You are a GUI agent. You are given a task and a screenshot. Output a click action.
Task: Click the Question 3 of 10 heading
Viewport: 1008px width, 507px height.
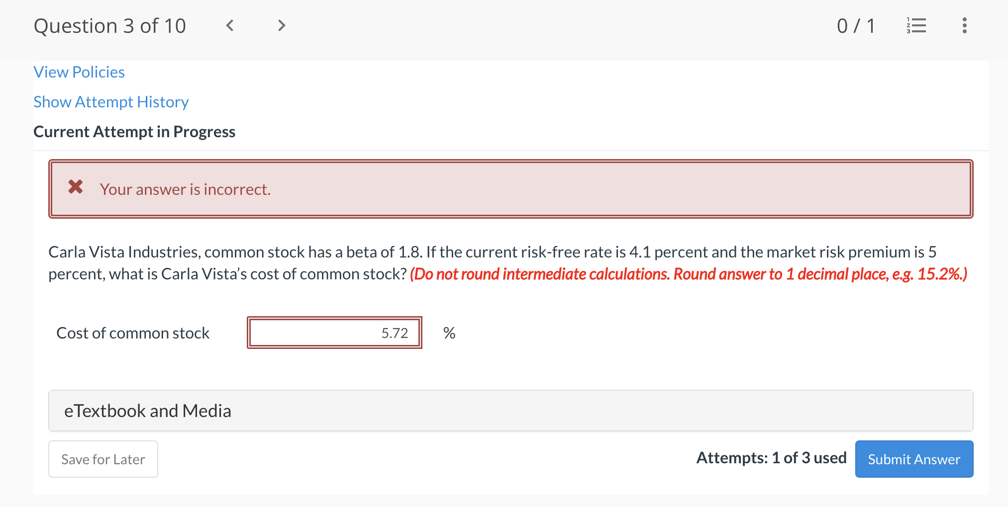click(x=110, y=25)
